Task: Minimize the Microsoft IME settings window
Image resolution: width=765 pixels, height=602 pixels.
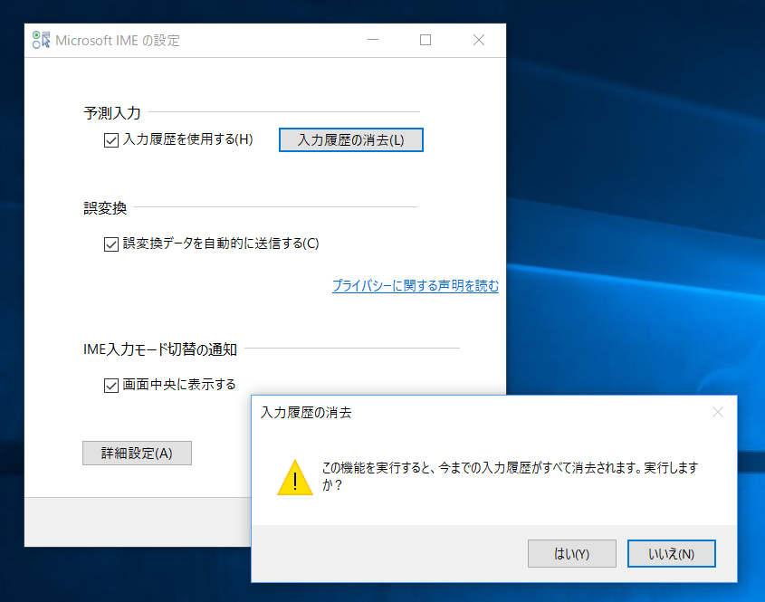Action: pyautogui.click(x=372, y=40)
